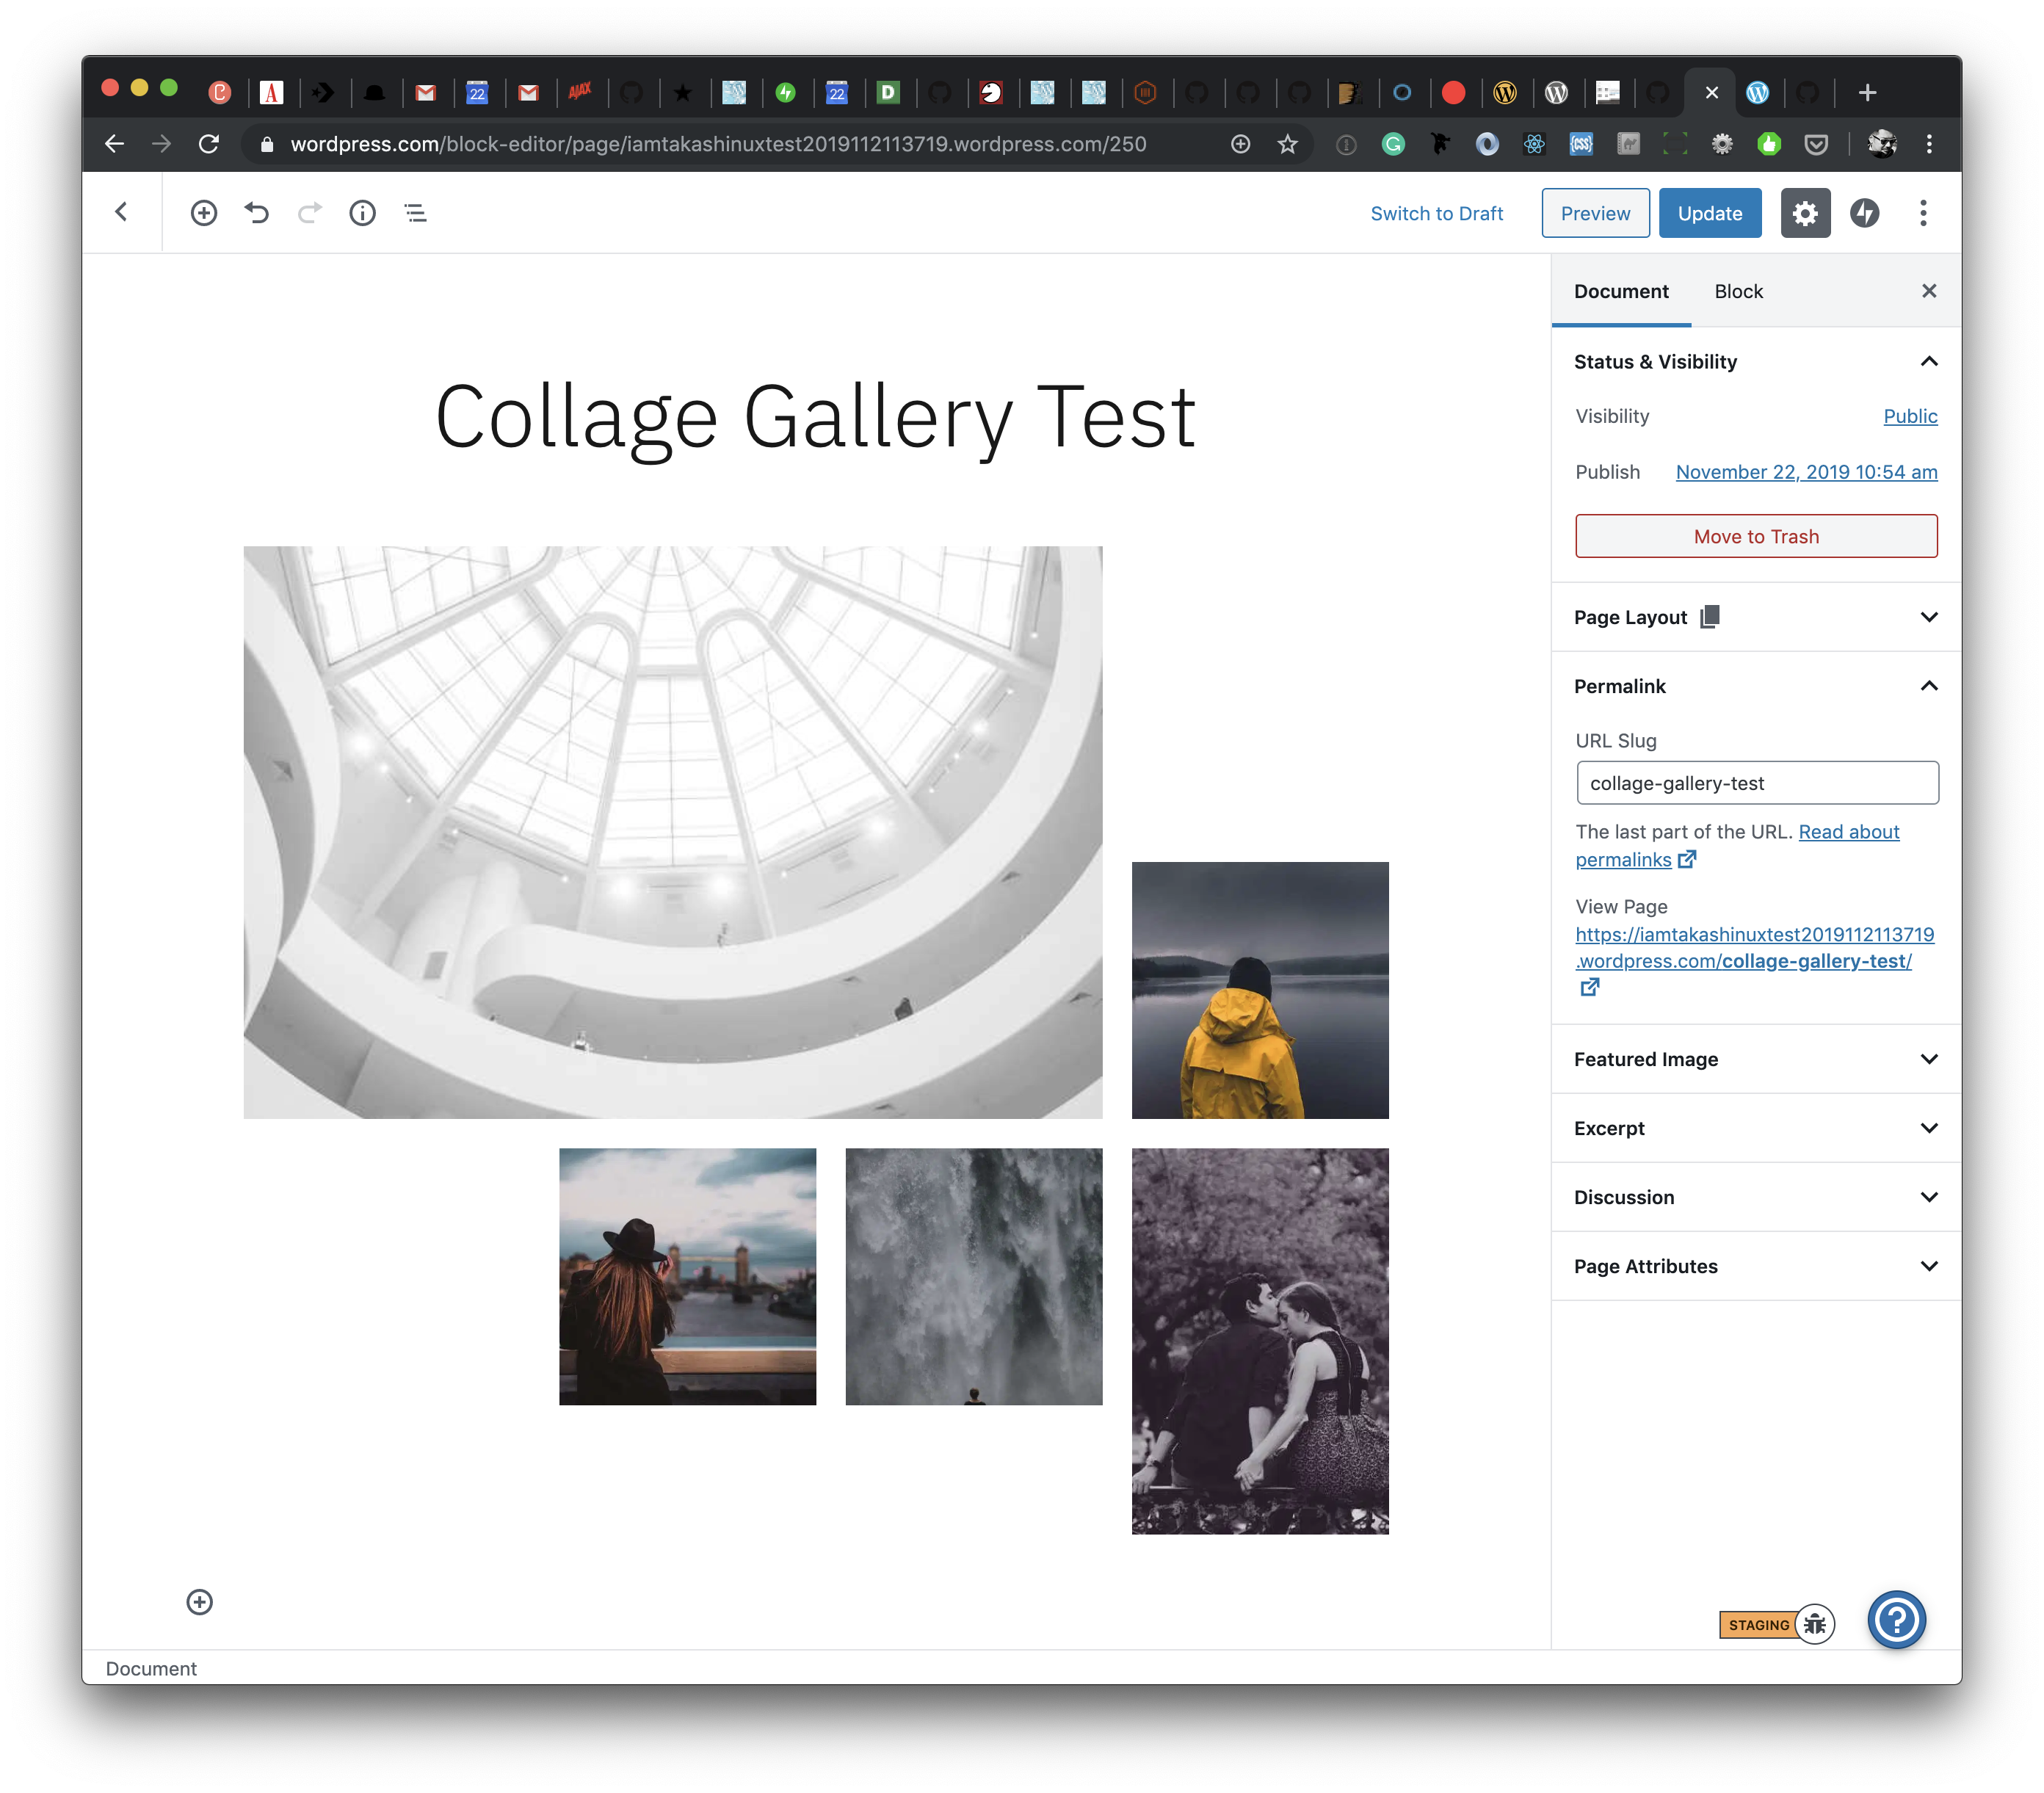Click the Switch to Draft link
Image resolution: width=2044 pixels, height=1793 pixels.
point(1436,213)
